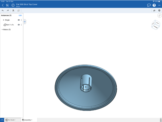Screen dimensions: 162x122
Task: Select the Insert parts tool
Action: (13, 10)
